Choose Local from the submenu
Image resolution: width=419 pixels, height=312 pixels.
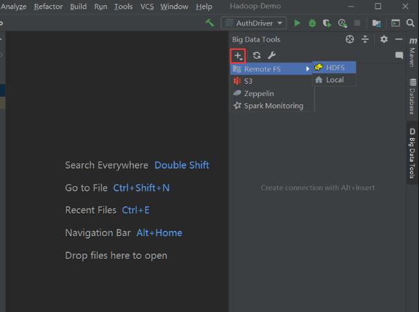[335, 80]
